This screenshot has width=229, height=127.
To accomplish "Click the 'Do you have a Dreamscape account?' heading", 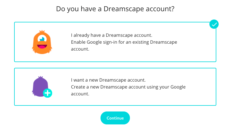I will point(115,9).
